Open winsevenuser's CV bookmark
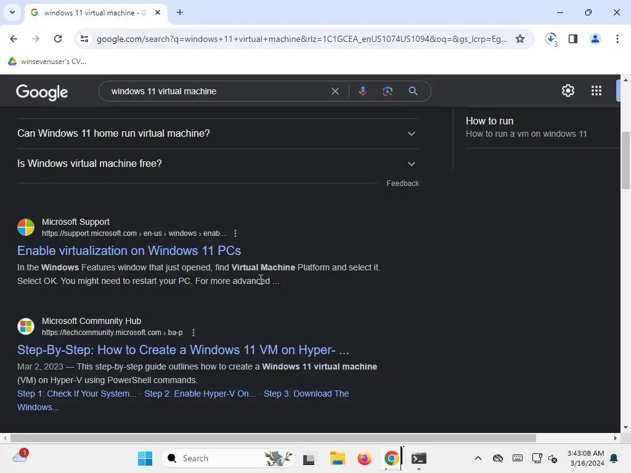631x473 pixels. (x=47, y=61)
